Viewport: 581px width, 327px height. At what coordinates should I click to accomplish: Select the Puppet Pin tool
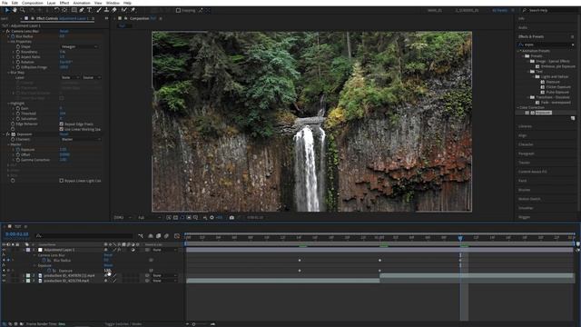(133, 10)
